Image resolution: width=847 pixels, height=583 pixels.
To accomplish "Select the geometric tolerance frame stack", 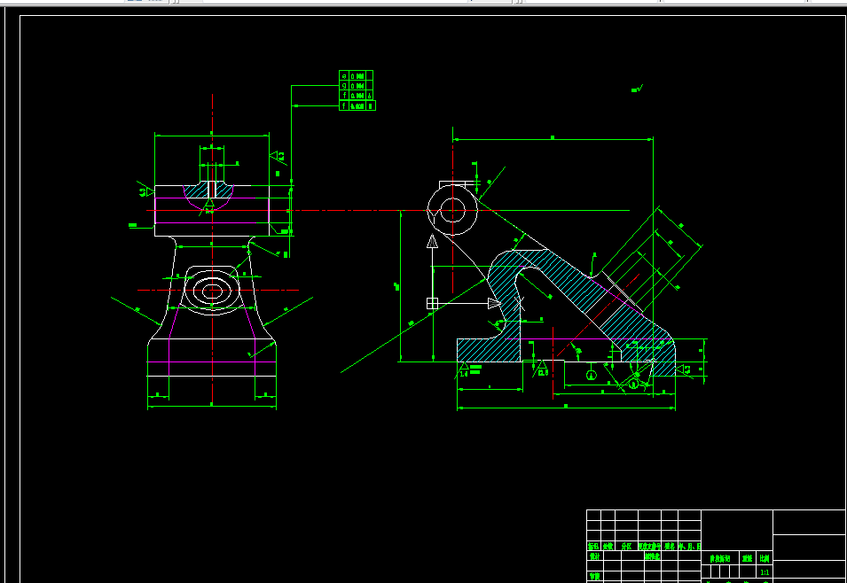I will (357, 90).
